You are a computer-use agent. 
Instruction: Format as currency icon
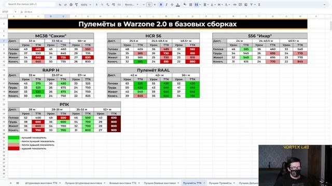coord(97,5)
